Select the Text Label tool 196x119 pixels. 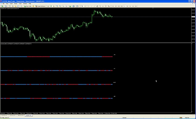click(106, 6)
